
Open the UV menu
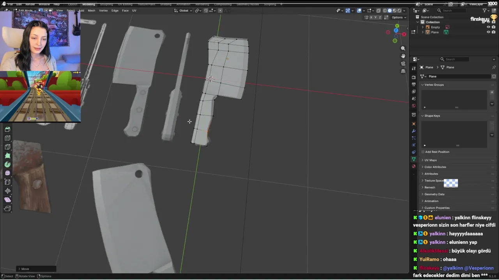click(x=134, y=10)
